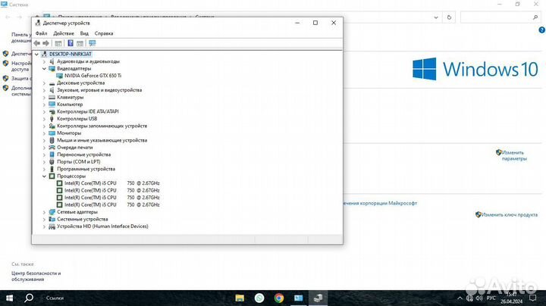Expand the Контроллеры USB category

point(44,118)
